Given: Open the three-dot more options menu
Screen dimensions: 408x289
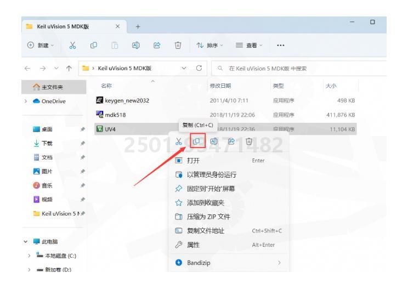Looking at the screenshot, I should point(281,46).
